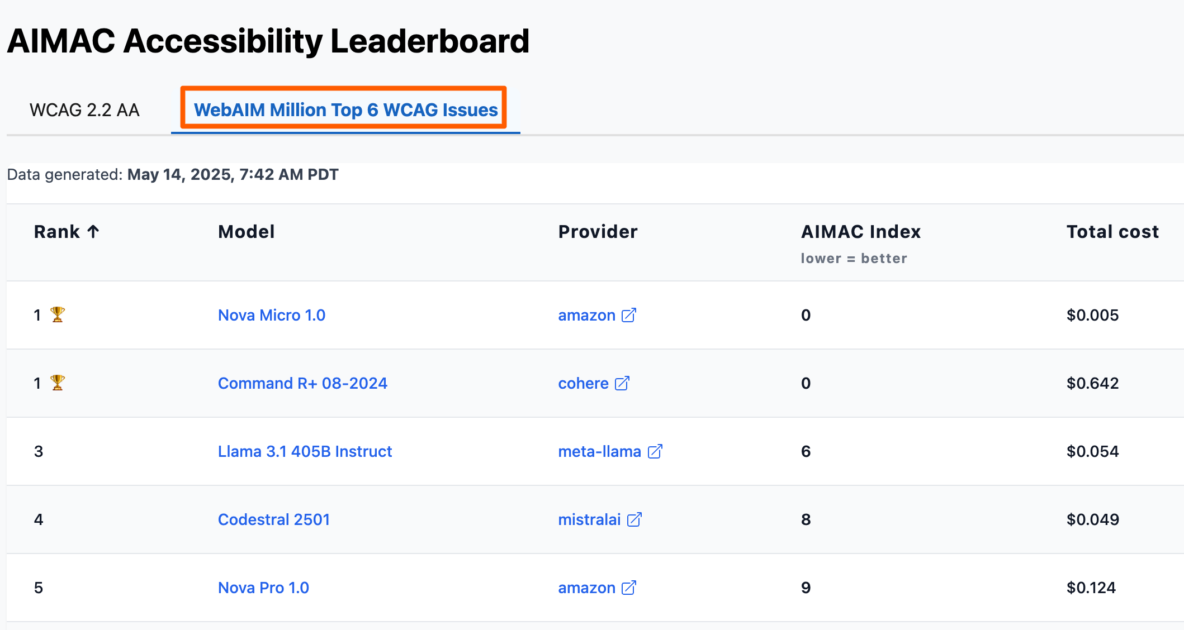Select the WebAIM Million Top 6 WCAG Issues tab
Screen dimensions: 1184x630
(344, 109)
